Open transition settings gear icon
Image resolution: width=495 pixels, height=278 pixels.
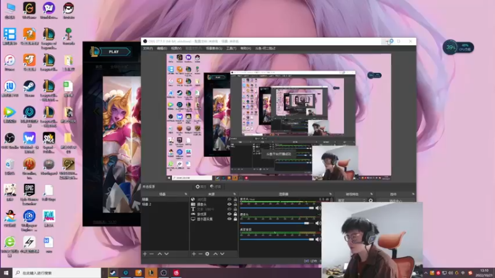tap(371, 200)
